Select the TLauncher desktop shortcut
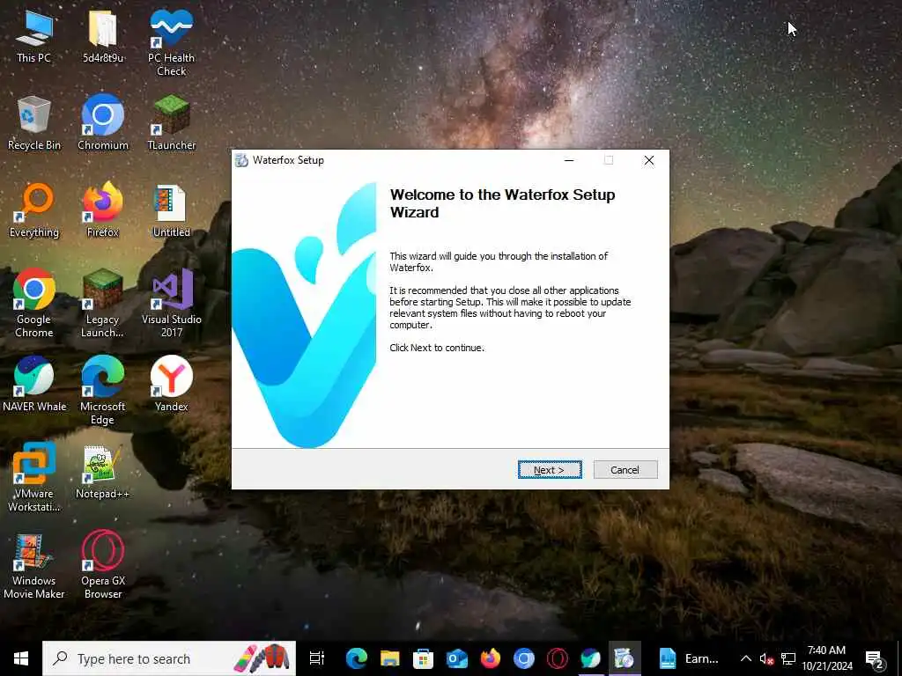The width and height of the screenshot is (902, 676). (172, 123)
